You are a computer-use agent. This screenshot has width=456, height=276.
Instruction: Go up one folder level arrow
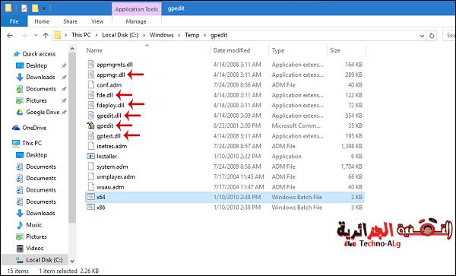click(x=46, y=35)
